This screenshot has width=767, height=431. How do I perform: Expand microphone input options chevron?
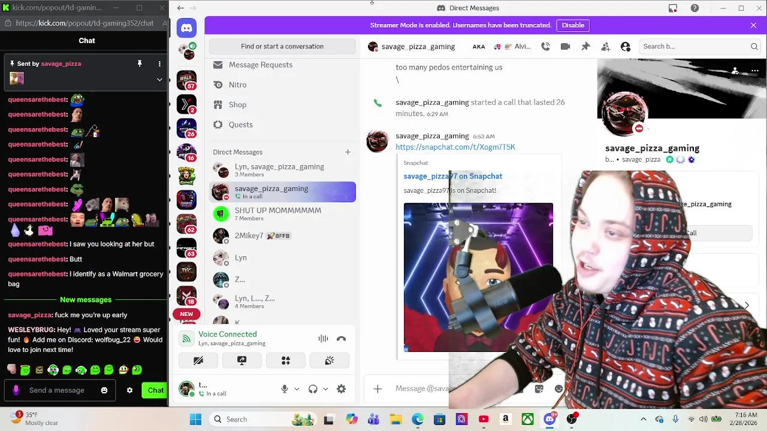(x=297, y=389)
